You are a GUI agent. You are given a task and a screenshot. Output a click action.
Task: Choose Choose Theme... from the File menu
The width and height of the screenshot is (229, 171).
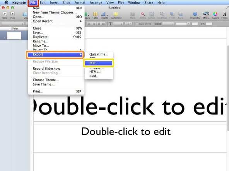56,80
